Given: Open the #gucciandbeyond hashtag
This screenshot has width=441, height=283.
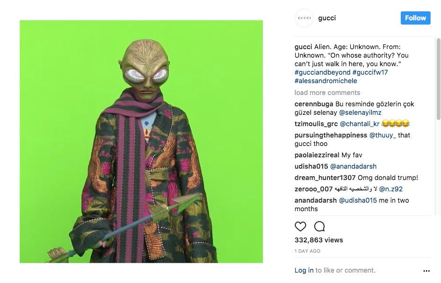Looking at the screenshot, I should [x=322, y=72].
